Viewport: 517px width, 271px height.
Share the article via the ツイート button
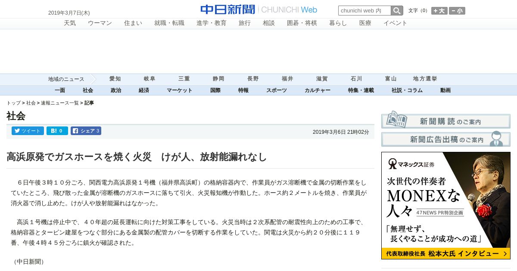28,131
